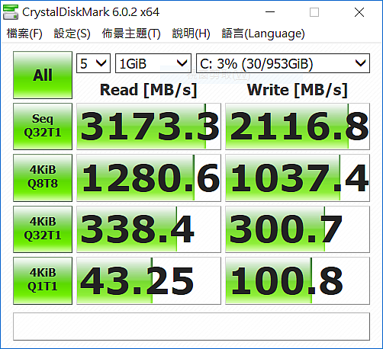Start the 4KiB Q1T1 test
This screenshot has width=383, height=349.
43,280
